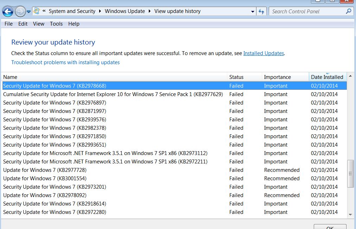
Task: Select Security Update KB2871997 row
Action: click(x=174, y=111)
